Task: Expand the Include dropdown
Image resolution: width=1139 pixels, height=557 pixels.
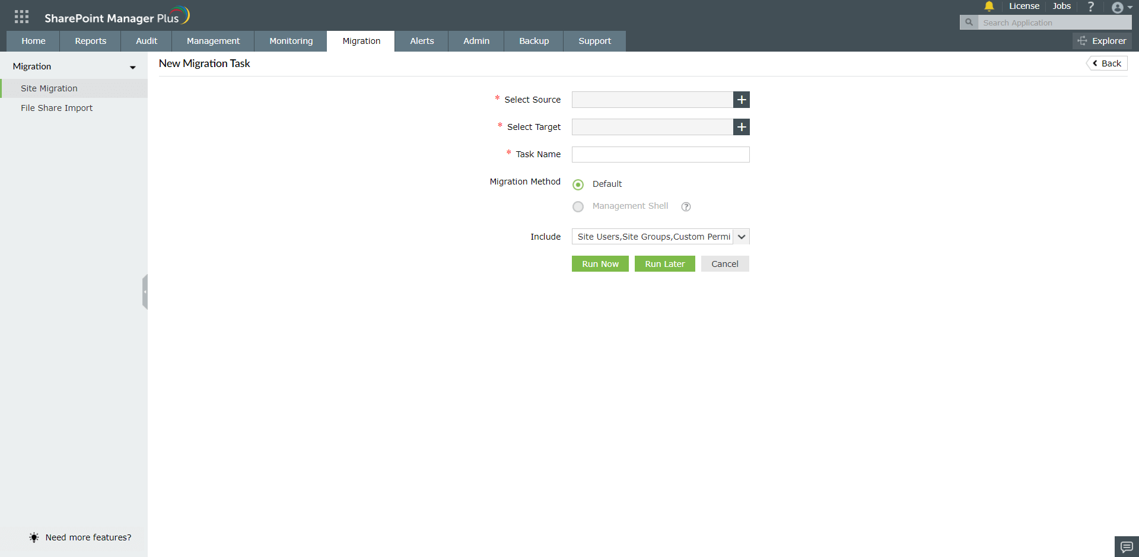Action: point(742,237)
